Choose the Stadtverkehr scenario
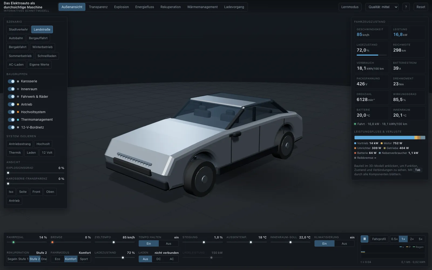Viewport: 432px width, 270px height. (18, 29)
